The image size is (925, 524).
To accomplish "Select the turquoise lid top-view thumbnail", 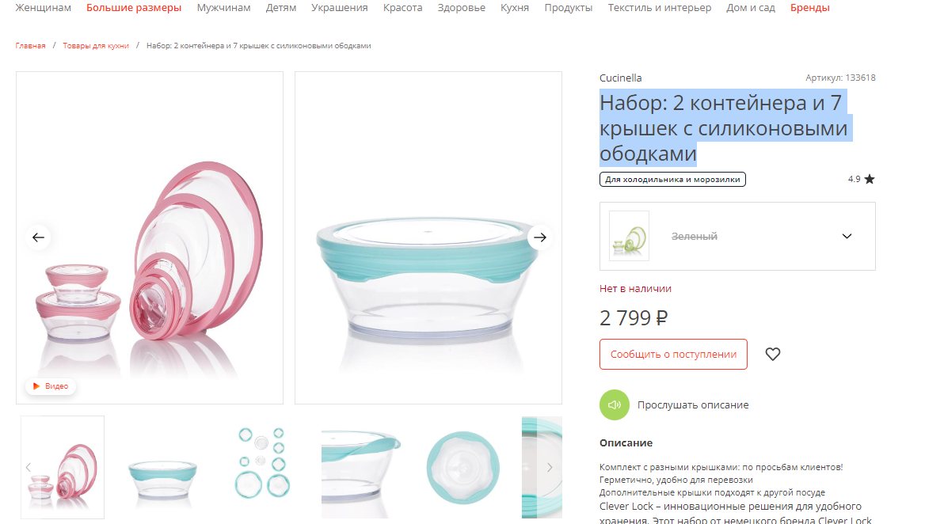I will pyautogui.click(x=463, y=468).
